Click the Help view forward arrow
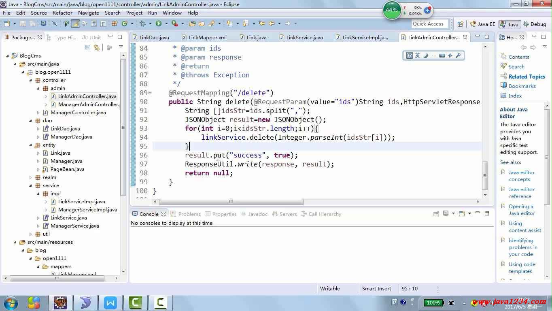 pos(533,47)
